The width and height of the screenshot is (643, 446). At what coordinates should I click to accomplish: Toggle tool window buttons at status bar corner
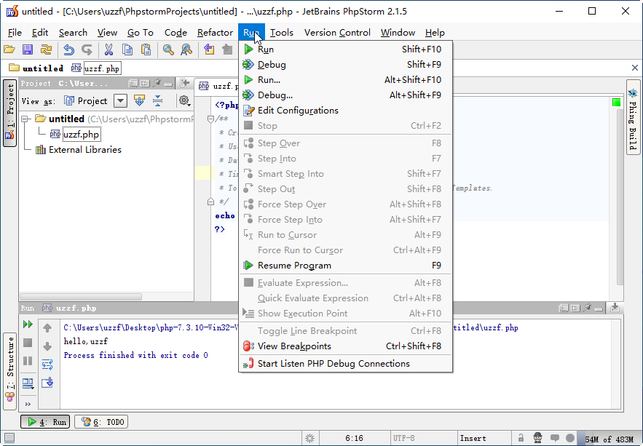[9, 438]
